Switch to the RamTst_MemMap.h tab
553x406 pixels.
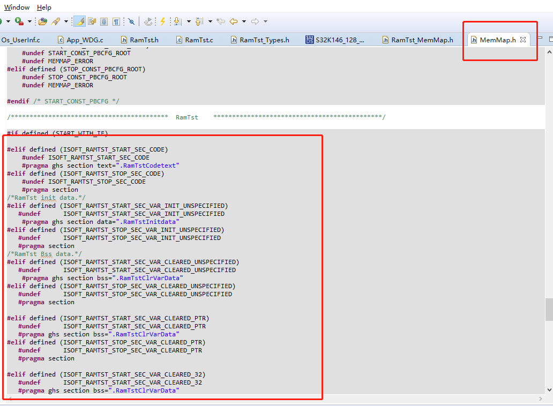422,40
